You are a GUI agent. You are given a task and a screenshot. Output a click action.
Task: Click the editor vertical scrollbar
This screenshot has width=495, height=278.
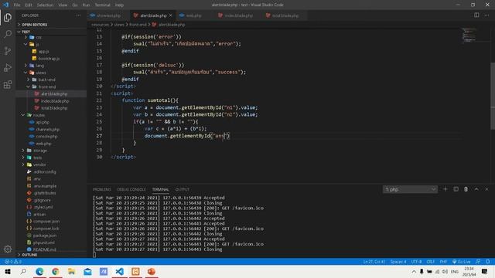(x=493, y=96)
